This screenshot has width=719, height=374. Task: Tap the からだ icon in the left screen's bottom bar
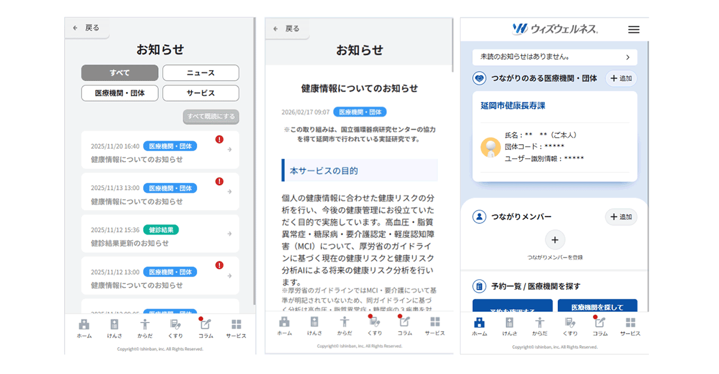click(144, 327)
